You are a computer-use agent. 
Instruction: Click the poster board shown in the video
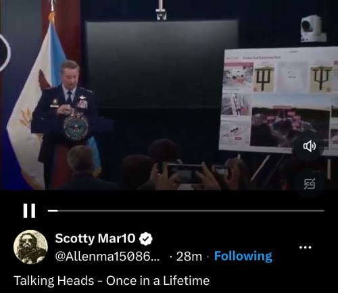279,101
